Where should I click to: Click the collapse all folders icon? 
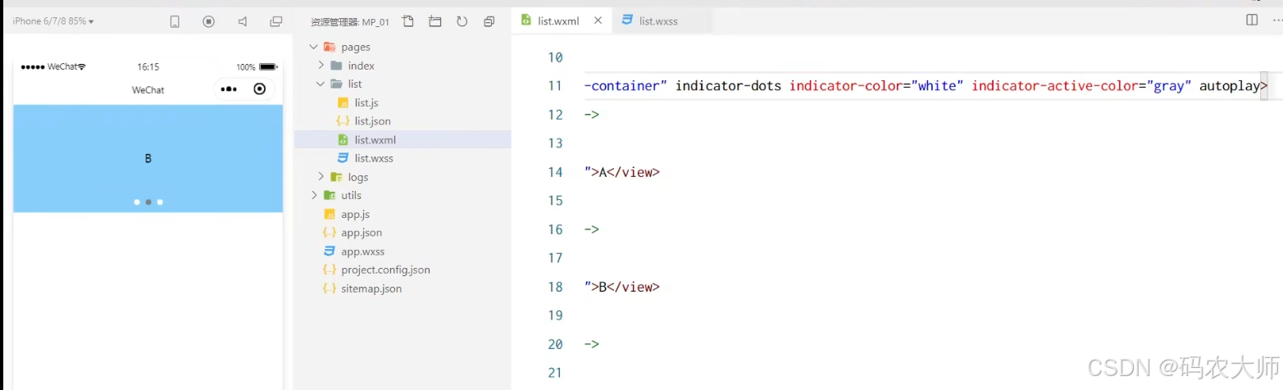click(x=489, y=21)
